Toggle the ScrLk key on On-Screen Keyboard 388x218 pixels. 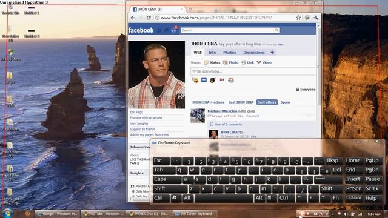click(373, 189)
